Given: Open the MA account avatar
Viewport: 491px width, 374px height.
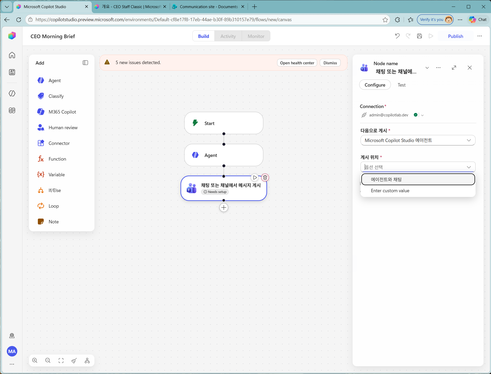Looking at the screenshot, I should coord(12,351).
